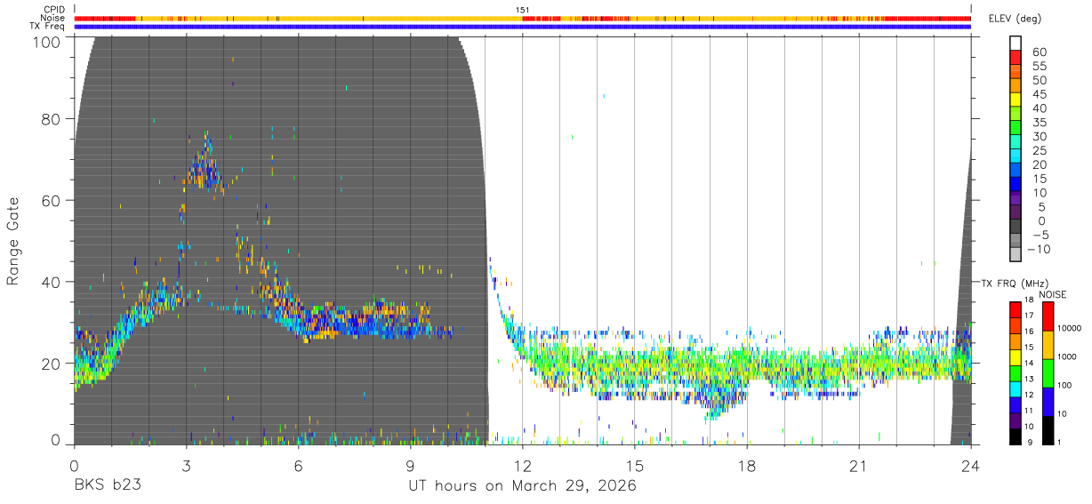Click NOISE legend label 100

(1066, 386)
